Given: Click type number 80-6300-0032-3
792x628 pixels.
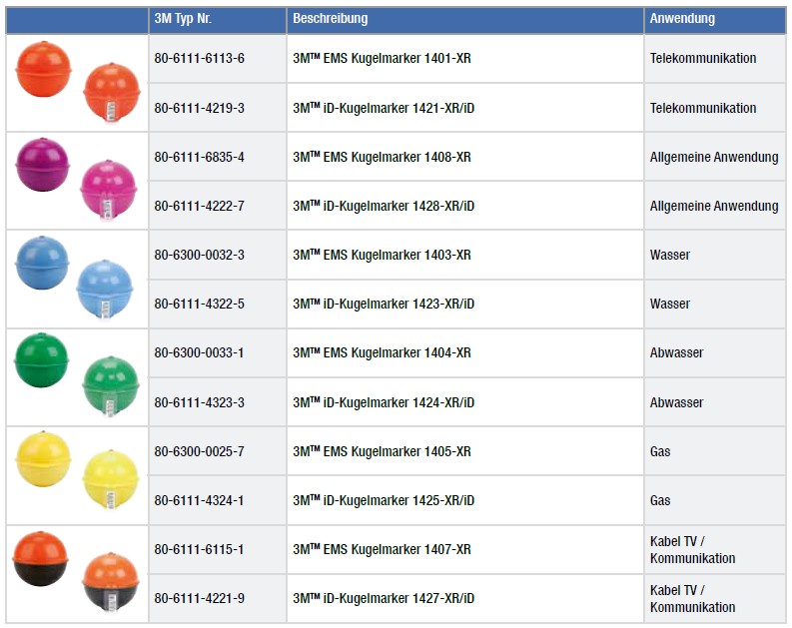Looking at the screenshot, I should coord(200,255).
